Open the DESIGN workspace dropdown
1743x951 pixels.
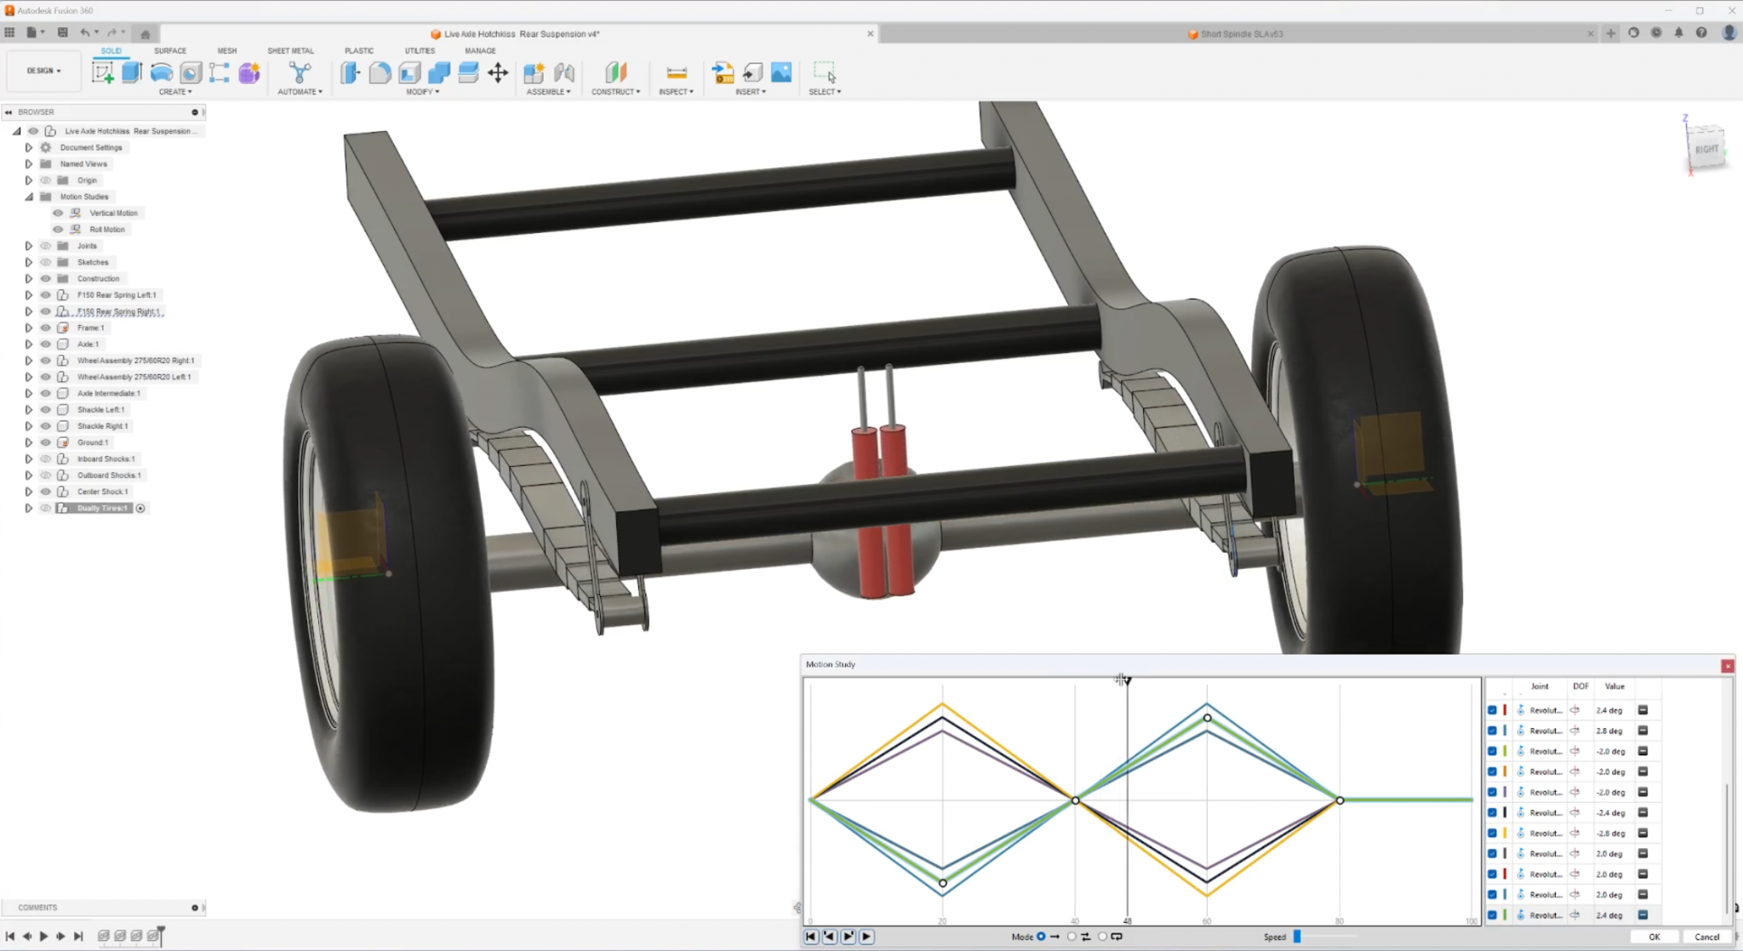[x=43, y=71]
